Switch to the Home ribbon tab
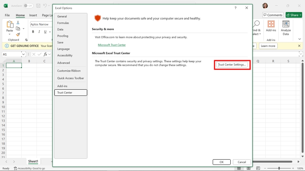 [20, 15]
